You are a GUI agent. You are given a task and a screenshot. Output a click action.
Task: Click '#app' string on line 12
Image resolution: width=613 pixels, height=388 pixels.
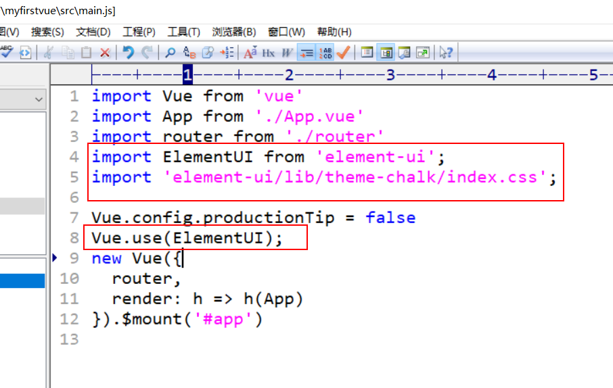223,320
